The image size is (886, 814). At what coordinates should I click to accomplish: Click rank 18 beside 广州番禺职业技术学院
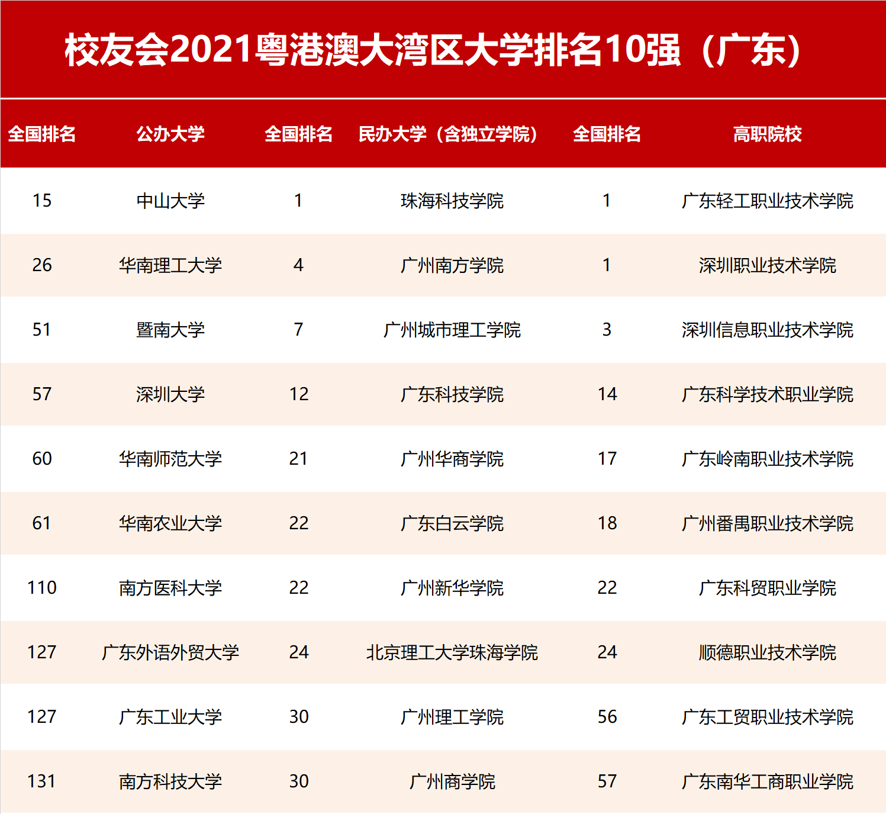coord(607,523)
